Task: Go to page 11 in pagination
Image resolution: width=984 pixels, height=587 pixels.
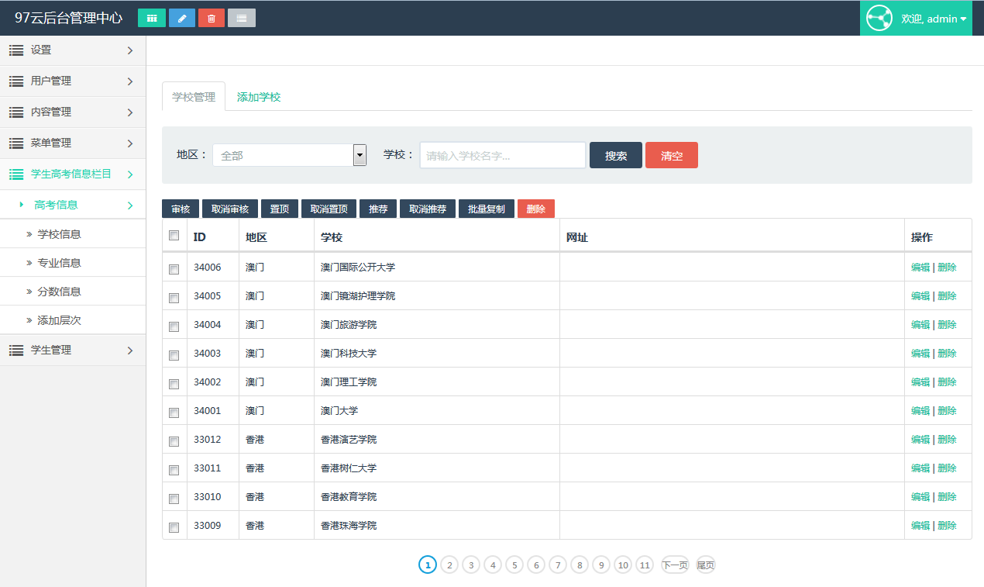Action: 645,565
